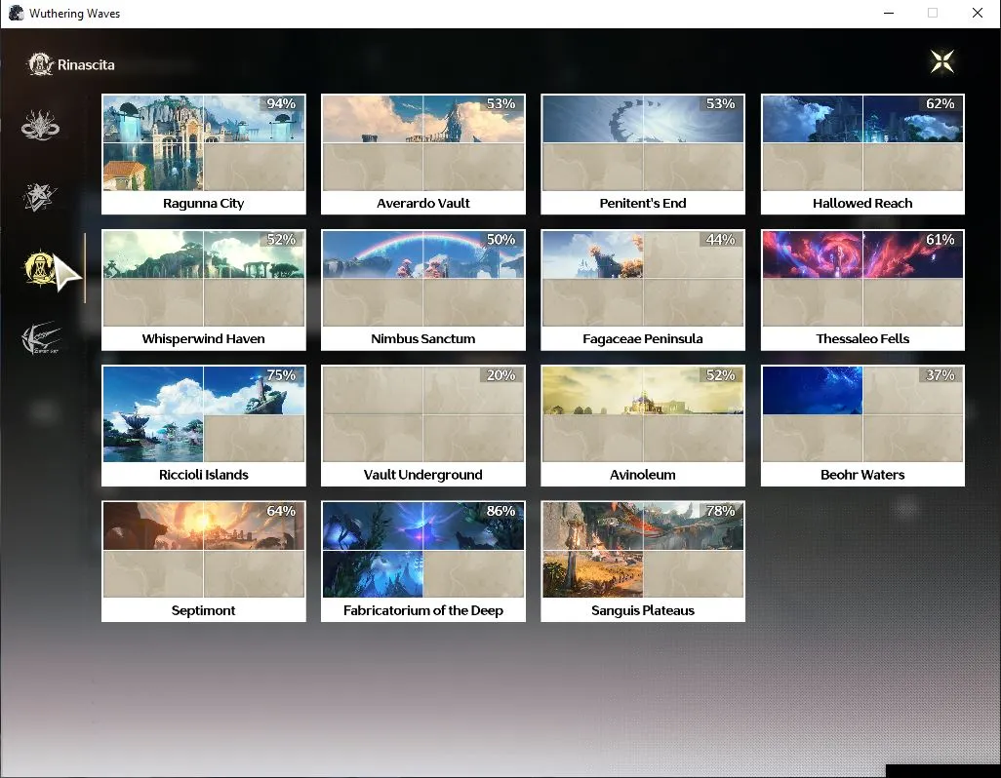The image size is (1001, 778).
Task: Open the Whisperwind Haven card
Action: pos(204,290)
